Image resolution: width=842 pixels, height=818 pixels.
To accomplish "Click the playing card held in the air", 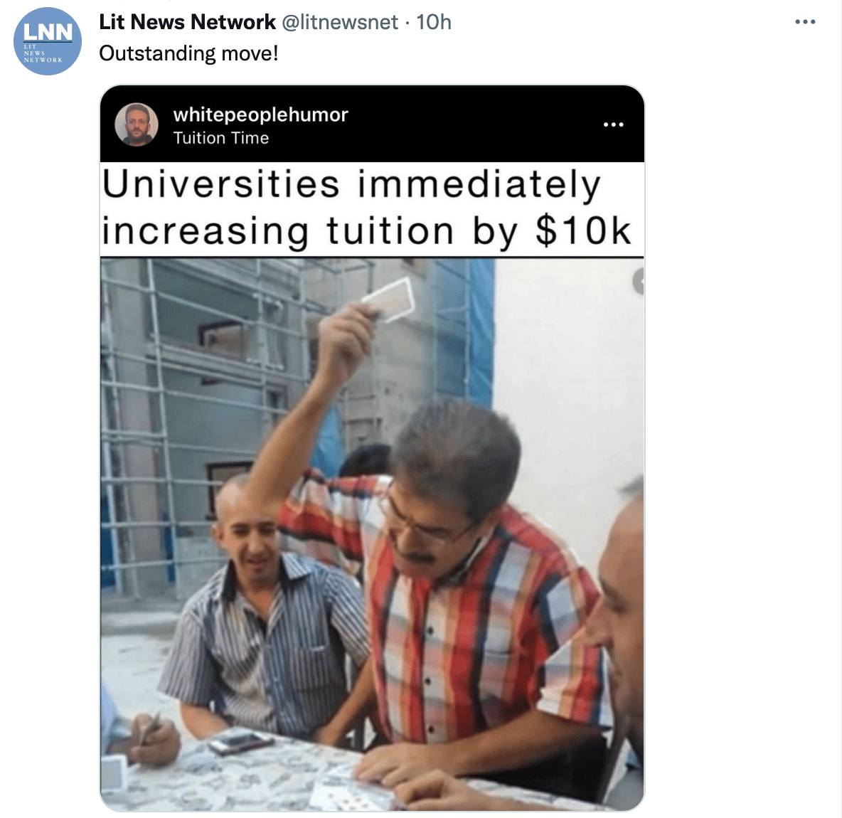I will 389,299.
